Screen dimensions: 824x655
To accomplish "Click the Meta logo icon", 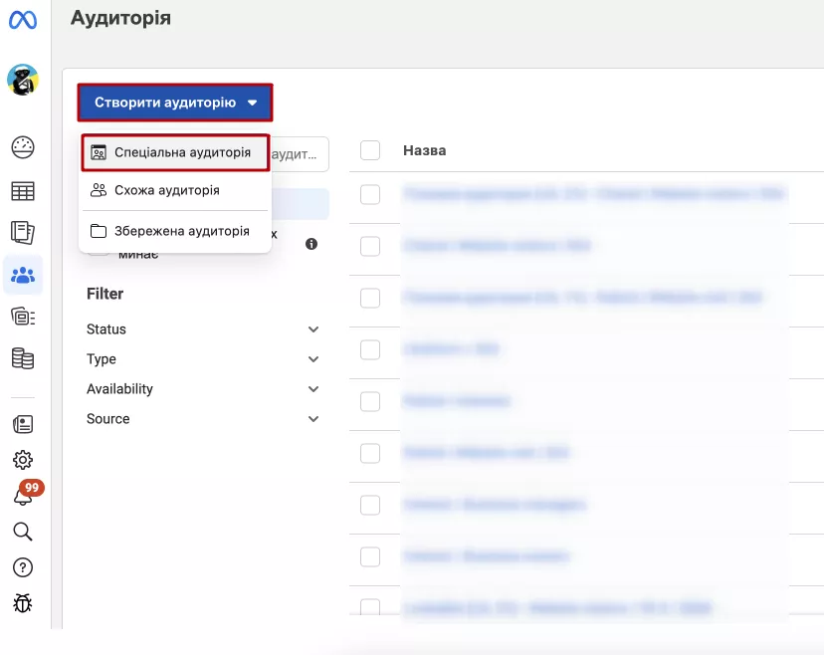I will 23,20.
